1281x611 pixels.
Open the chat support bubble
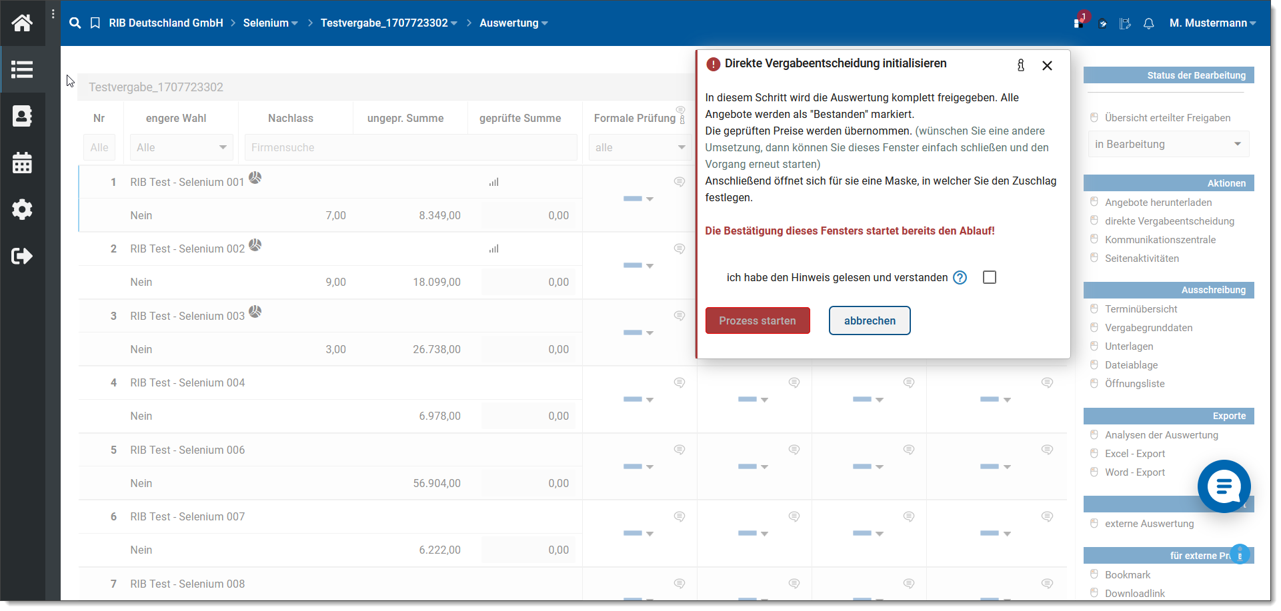click(1224, 486)
